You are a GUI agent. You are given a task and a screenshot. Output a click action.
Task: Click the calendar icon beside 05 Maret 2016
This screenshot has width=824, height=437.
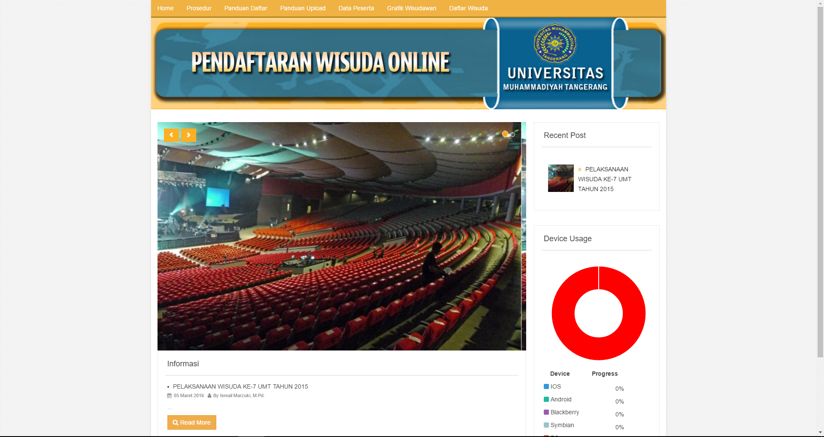(x=170, y=396)
